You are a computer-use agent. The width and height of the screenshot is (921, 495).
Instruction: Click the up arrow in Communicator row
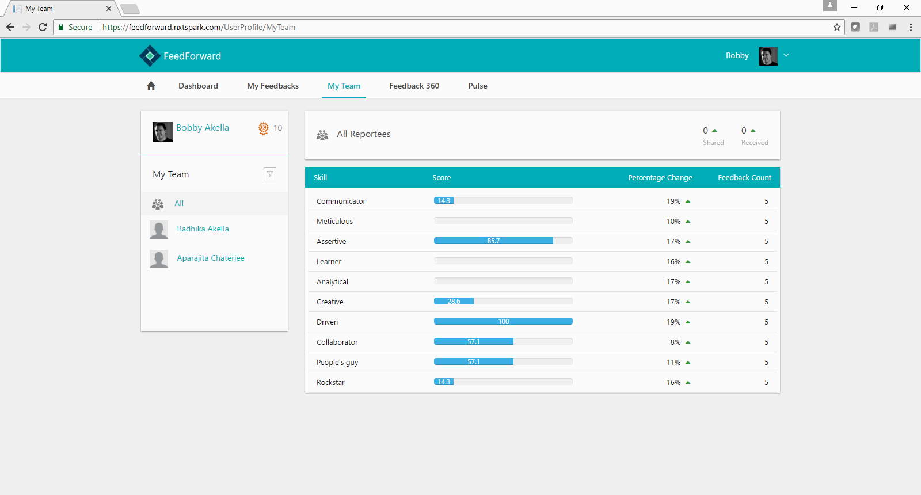pos(688,201)
